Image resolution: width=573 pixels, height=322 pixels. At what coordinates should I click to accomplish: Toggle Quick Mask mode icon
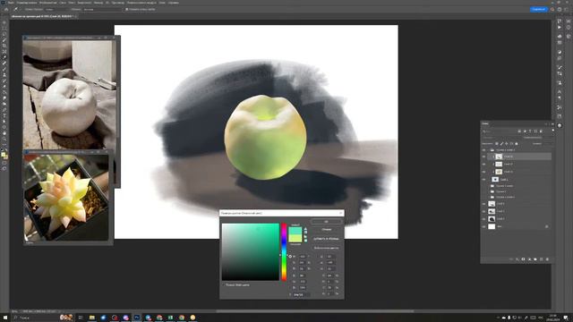coord(4,163)
